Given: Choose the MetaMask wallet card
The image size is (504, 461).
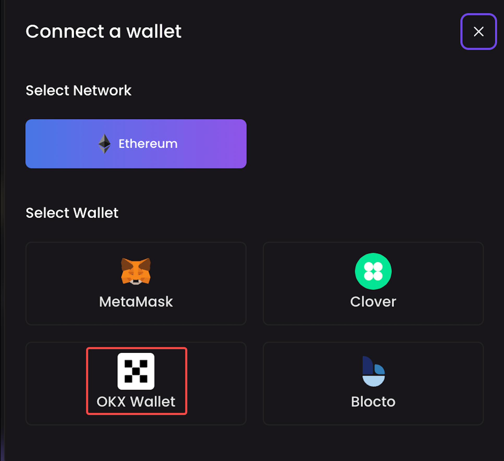Looking at the screenshot, I should (136, 284).
